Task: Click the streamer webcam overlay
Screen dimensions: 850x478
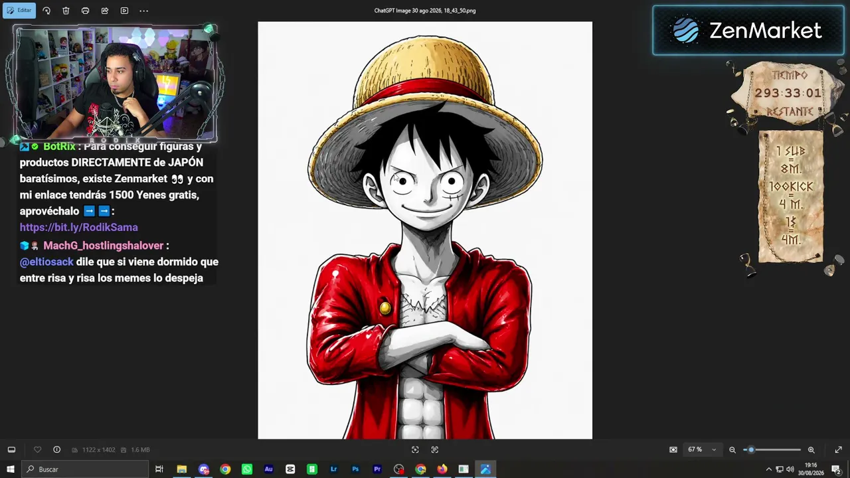Action: pos(116,83)
